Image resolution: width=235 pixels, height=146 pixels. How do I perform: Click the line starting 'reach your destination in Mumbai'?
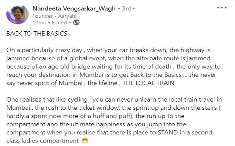pos(111,75)
